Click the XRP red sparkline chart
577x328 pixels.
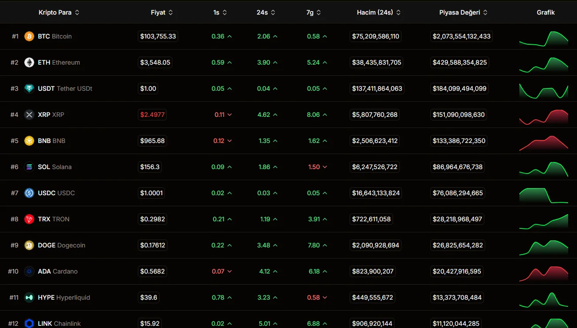tap(543, 117)
